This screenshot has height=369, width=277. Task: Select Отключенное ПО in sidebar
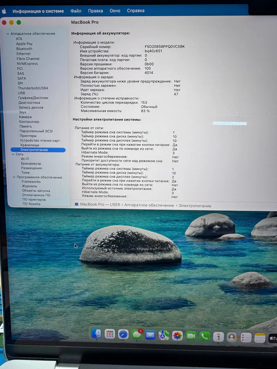click(36, 195)
